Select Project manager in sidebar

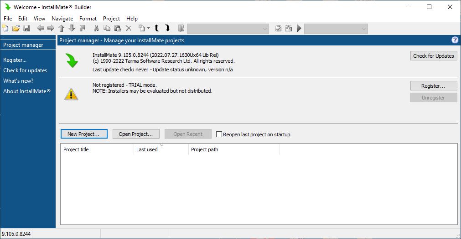28,45
